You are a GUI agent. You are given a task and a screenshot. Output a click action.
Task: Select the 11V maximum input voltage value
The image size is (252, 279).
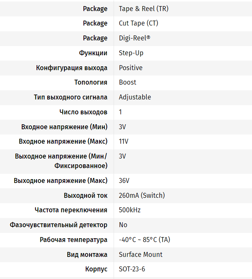tap(124, 141)
